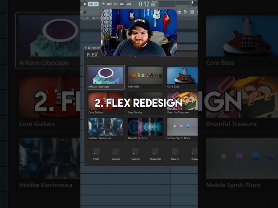Click the Unison knob
Viewport: 278px width, 208px height.
click(136, 151)
